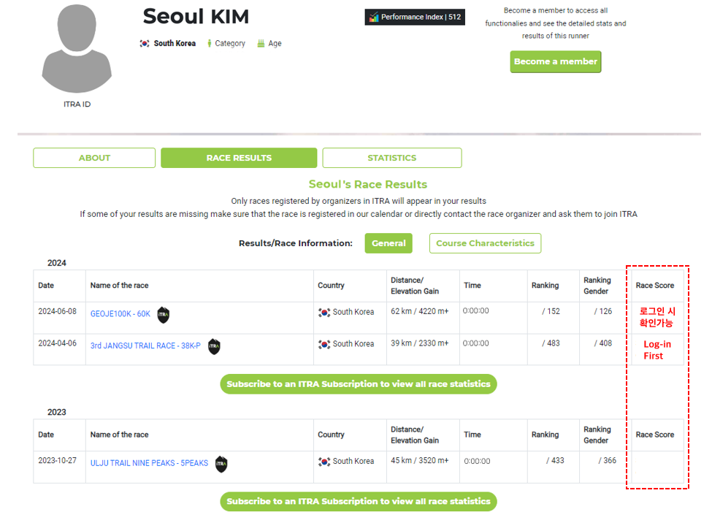Viewport: 712px width, 523px height.
Task: Click the Performance Index 512 badge
Action: pyautogui.click(x=415, y=18)
